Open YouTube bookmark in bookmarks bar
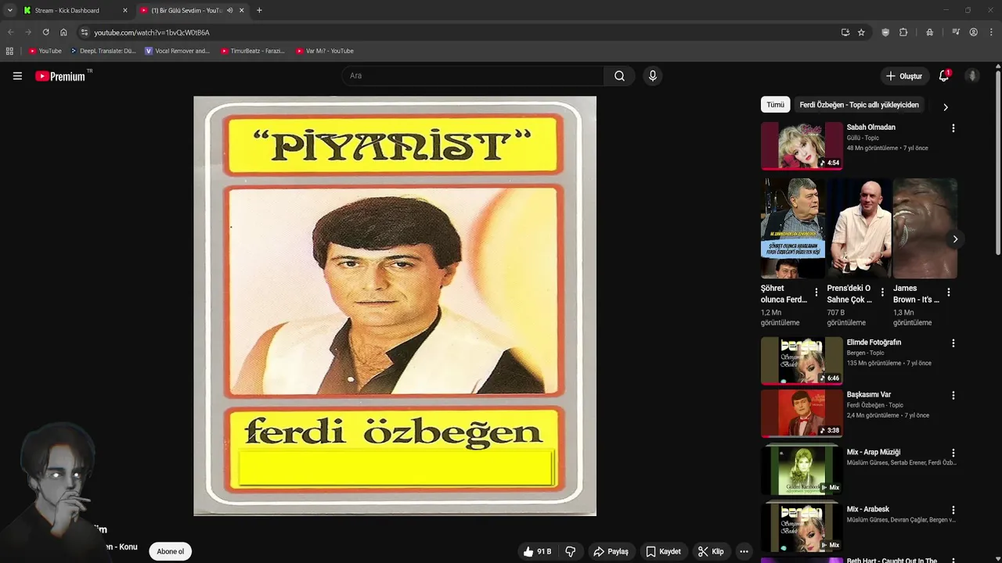The image size is (1002, 563). 45,51
